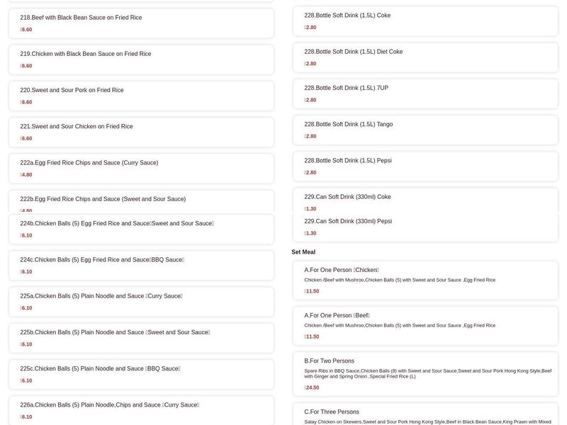Choose set meal A For One Person Chicken

point(425,280)
